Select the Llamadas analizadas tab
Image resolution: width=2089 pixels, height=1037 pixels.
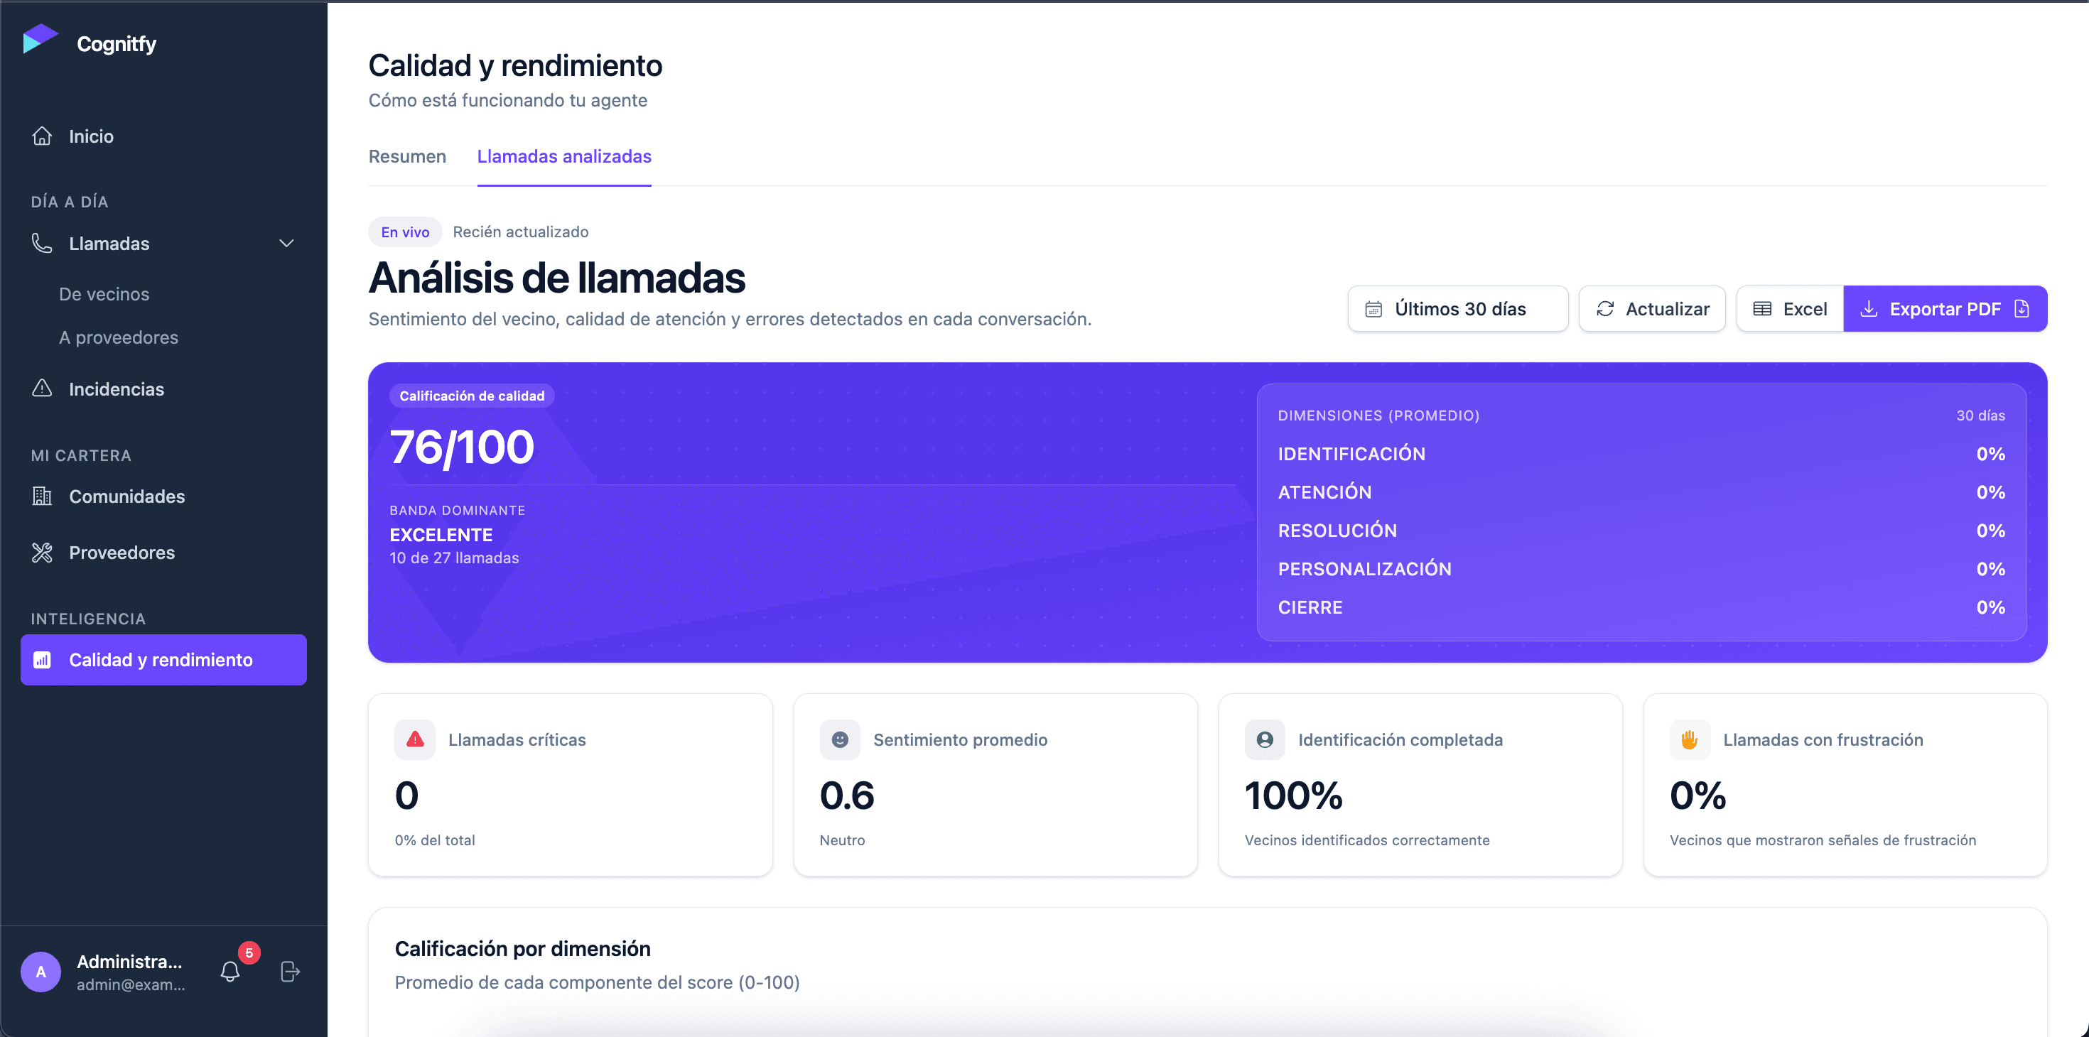564,156
